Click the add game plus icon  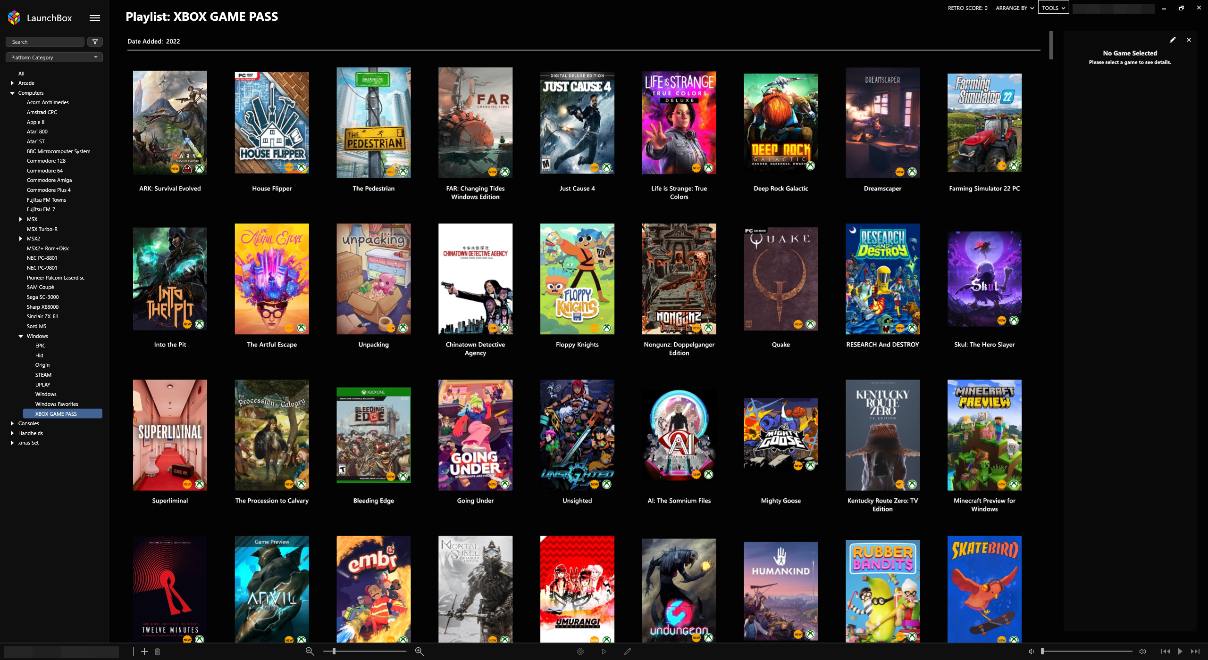(x=144, y=652)
